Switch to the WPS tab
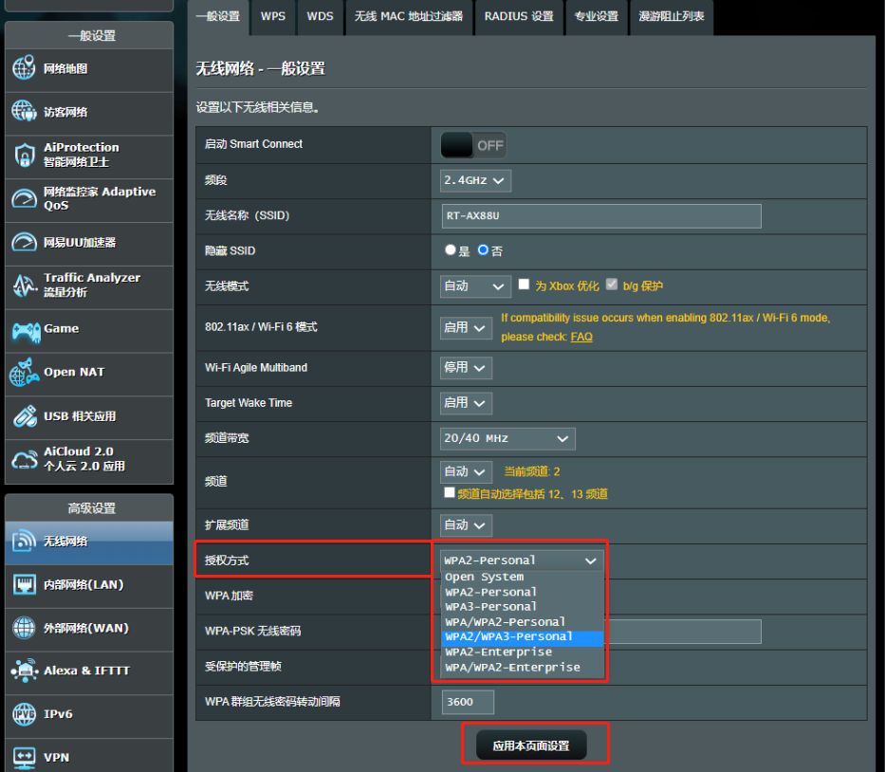Screen dimensions: 885x772 [273, 16]
